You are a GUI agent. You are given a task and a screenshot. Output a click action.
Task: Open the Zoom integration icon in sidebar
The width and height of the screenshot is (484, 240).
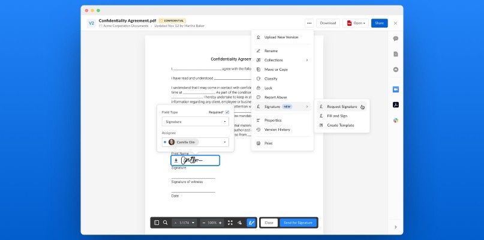(x=396, y=89)
